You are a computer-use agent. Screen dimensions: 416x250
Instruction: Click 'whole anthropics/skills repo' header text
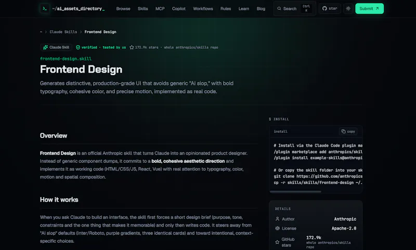point(191,47)
